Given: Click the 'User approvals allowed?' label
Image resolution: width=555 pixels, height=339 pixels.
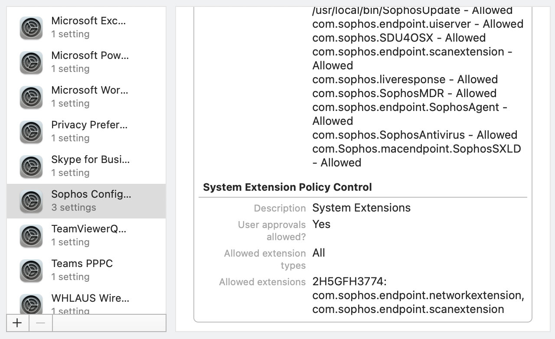Looking at the screenshot, I should (x=272, y=231).
